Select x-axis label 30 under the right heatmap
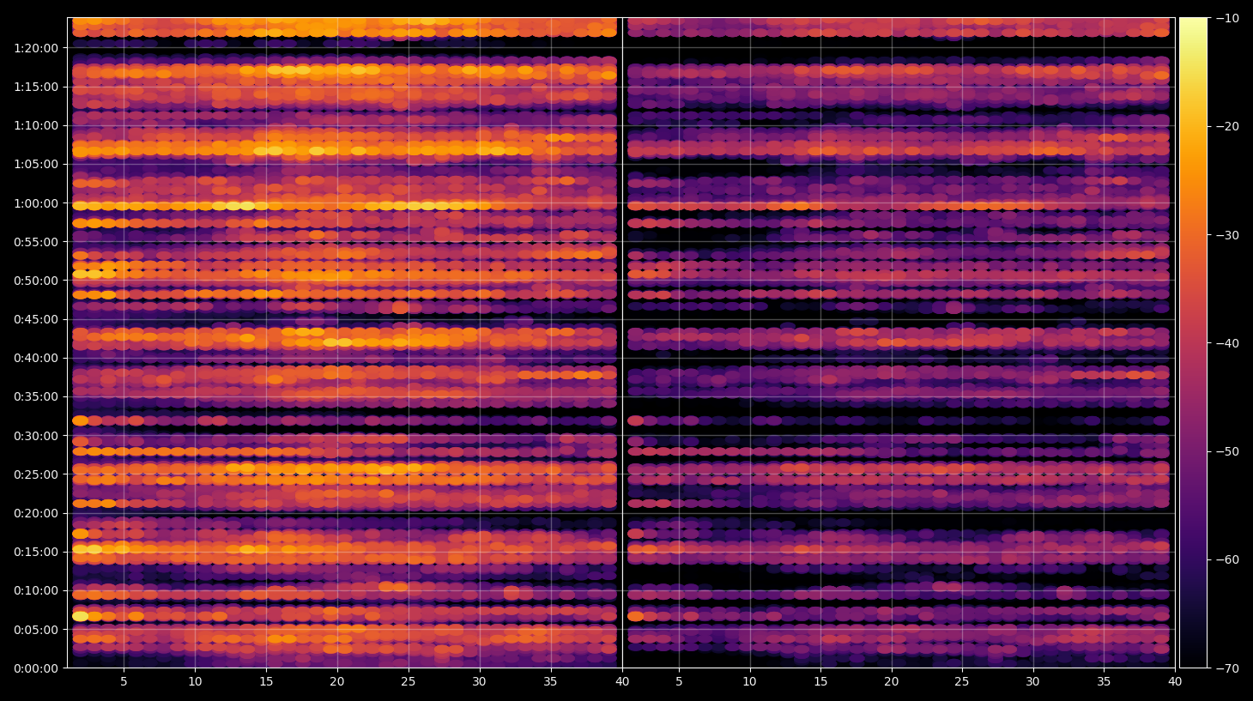Viewport: 1253px width, 701px height. [1032, 682]
